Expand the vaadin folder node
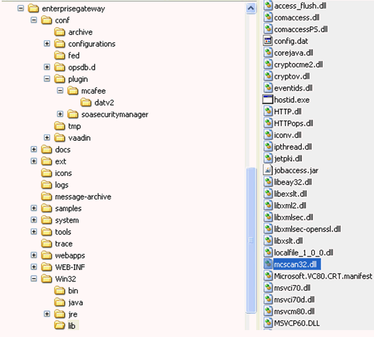 (47, 137)
